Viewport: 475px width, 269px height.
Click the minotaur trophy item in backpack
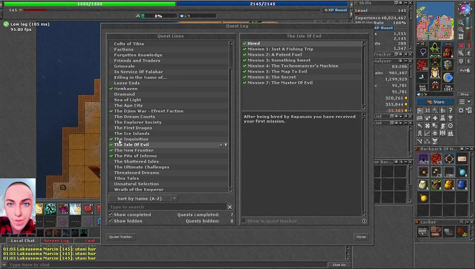[436, 185]
